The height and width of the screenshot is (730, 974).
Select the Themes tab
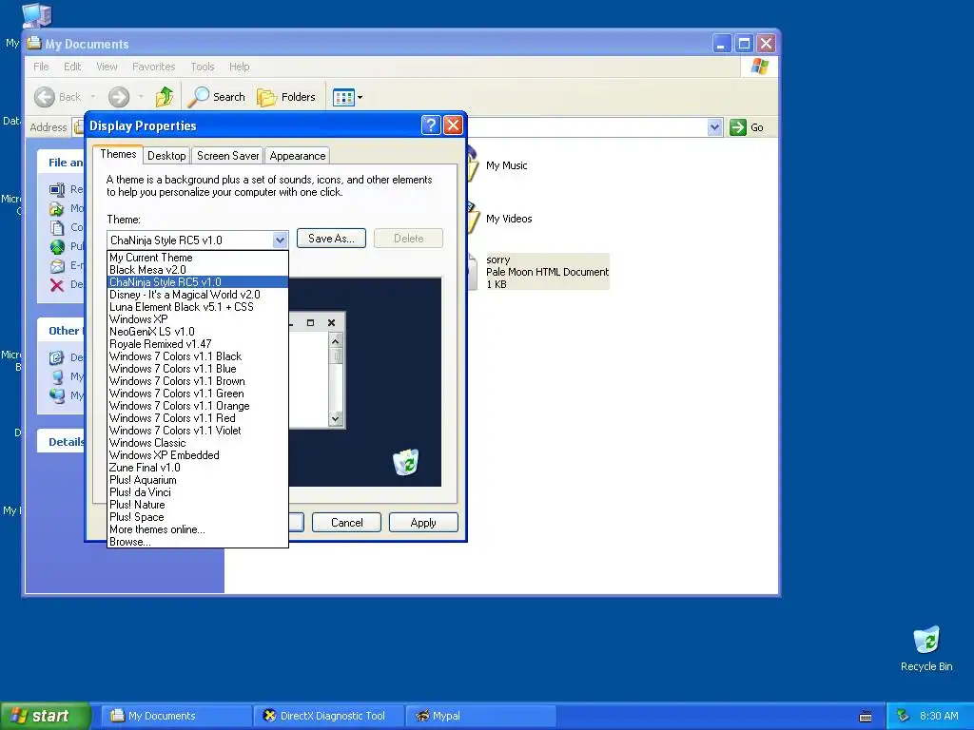click(x=118, y=155)
